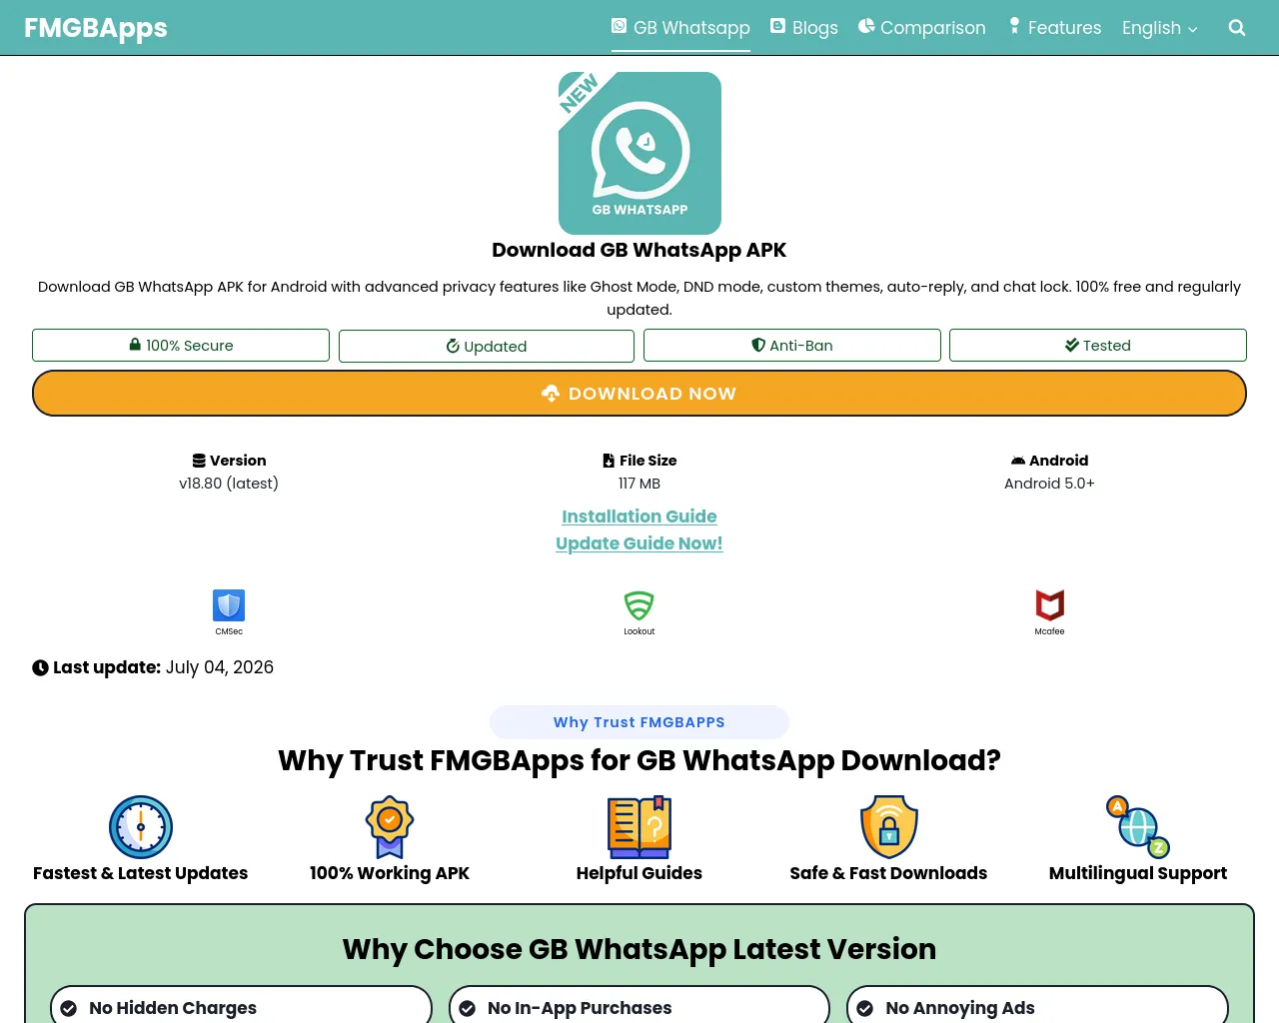Click the 'Fastest & Latest Updates' label text
The height and width of the screenshot is (1023, 1279).
coord(141,873)
